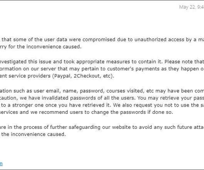Open the blue underlined link at bottom-left
The height and width of the screenshot is (170, 204).
pyautogui.click(x=1, y=163)
